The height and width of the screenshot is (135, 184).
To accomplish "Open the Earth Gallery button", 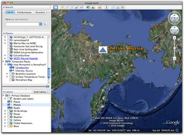I will coord(41,92).
